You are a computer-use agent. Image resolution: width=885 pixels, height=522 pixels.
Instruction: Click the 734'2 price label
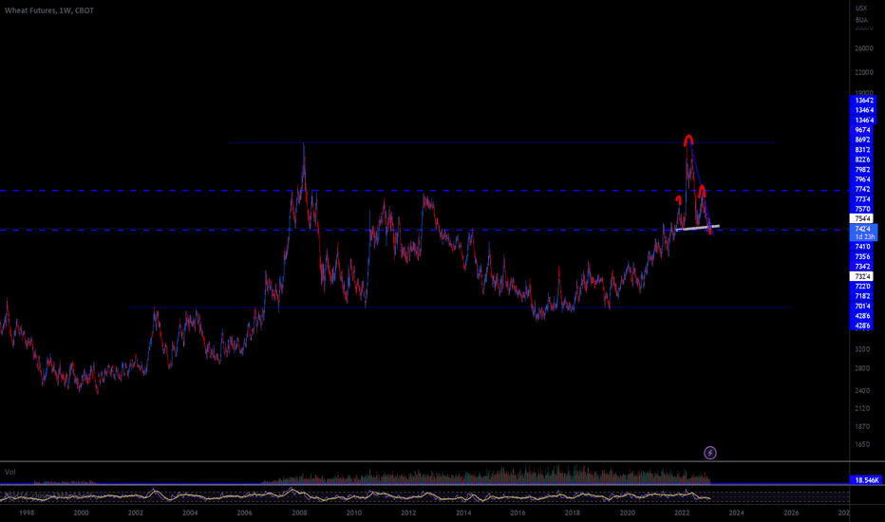pyautogui.click(x=862, y=267)
